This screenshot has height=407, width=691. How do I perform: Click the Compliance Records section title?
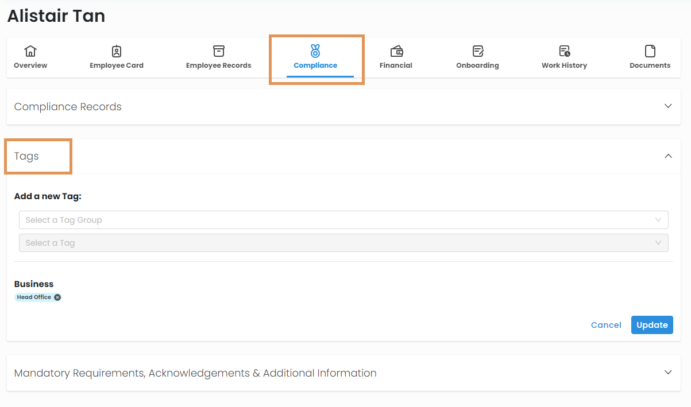click(x=68, y=107)
